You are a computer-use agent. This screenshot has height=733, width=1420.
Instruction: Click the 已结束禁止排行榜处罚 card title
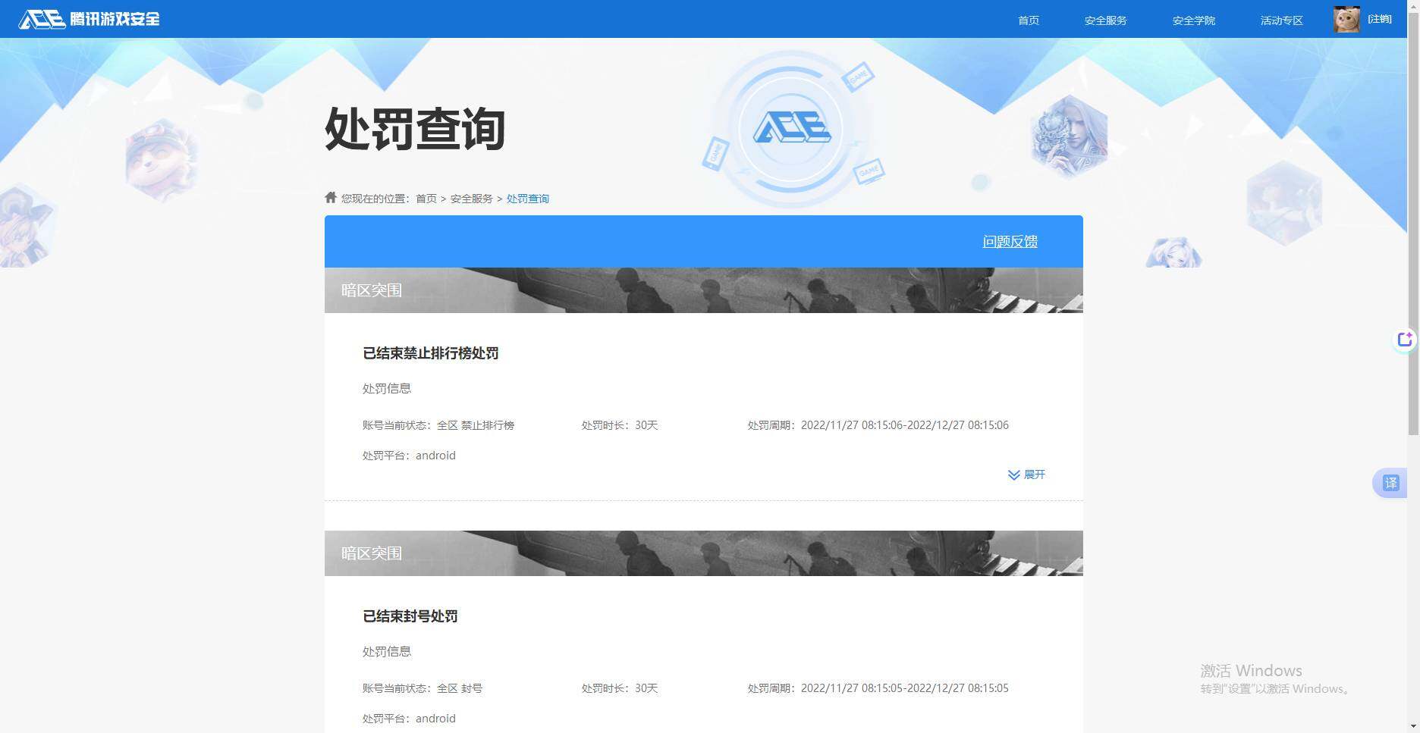click(x=430, y=353)
